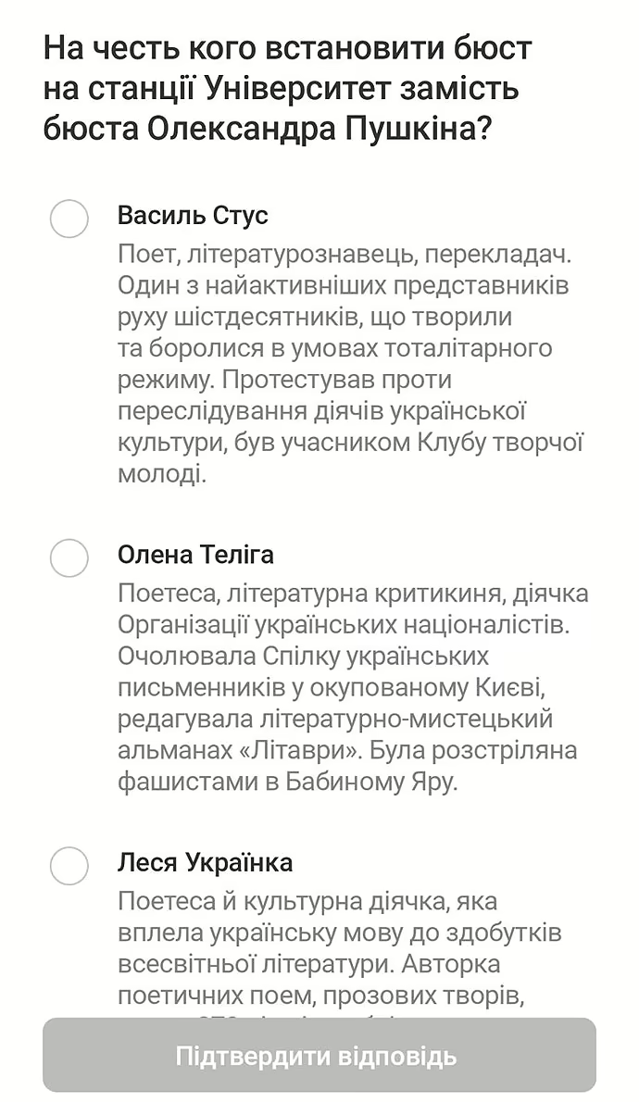Pick the Леся Українка radio circle
This screenshot has height=1102, width=639.
69,866
